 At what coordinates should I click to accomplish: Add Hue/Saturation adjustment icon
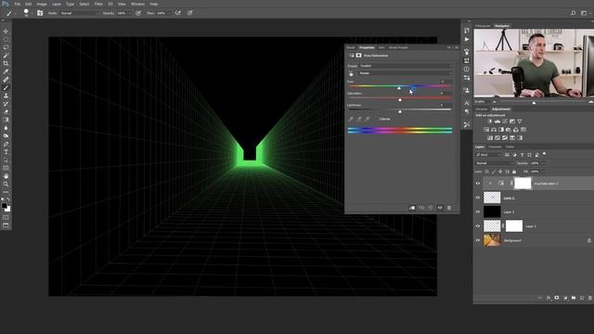click(486, 130)
